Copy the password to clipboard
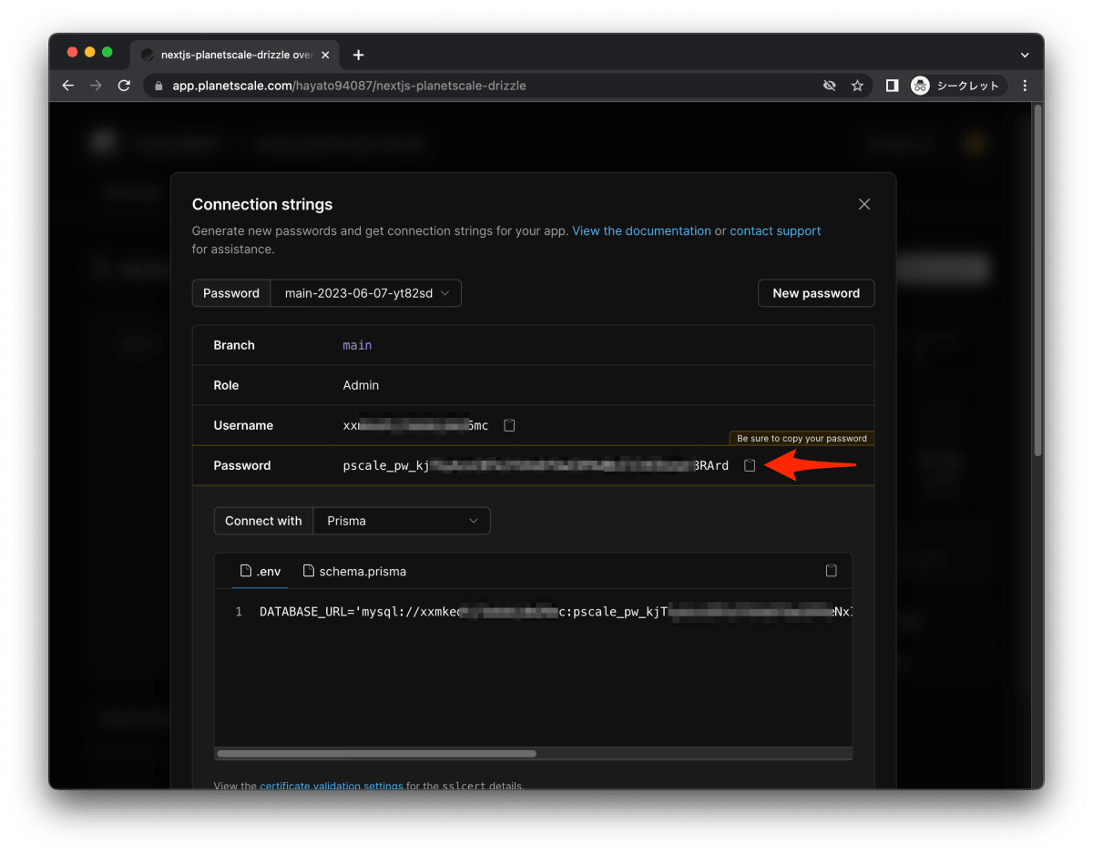 [750, 465]
